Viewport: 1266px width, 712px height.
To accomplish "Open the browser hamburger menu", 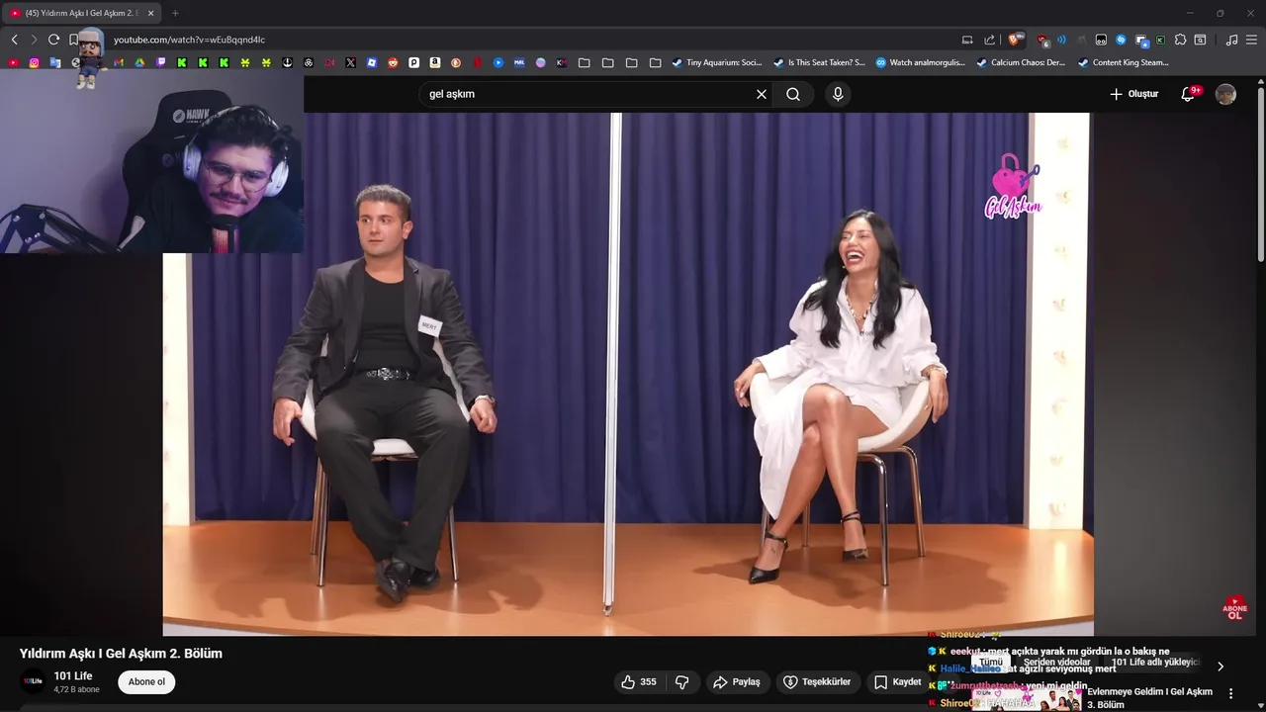I will pos(1251,40).
